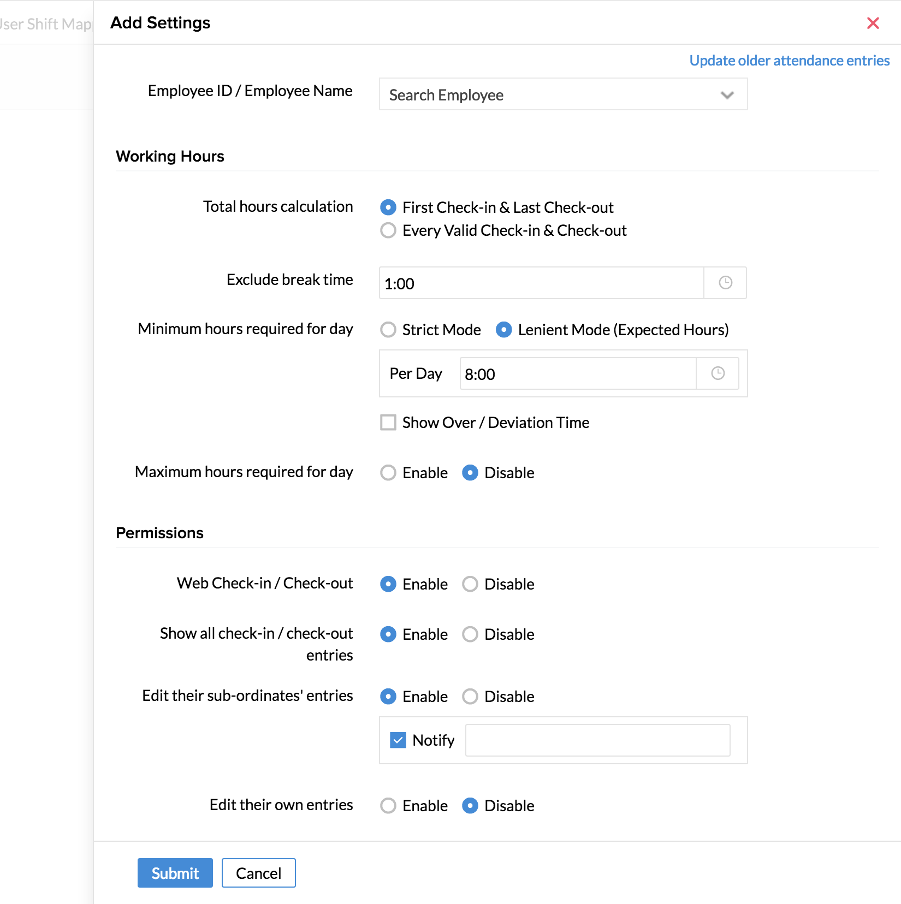Close the Add Settings dialog with red X
The height and width of the screenshot is (904, 901).
pyautogui.click(x=873, y=23)
